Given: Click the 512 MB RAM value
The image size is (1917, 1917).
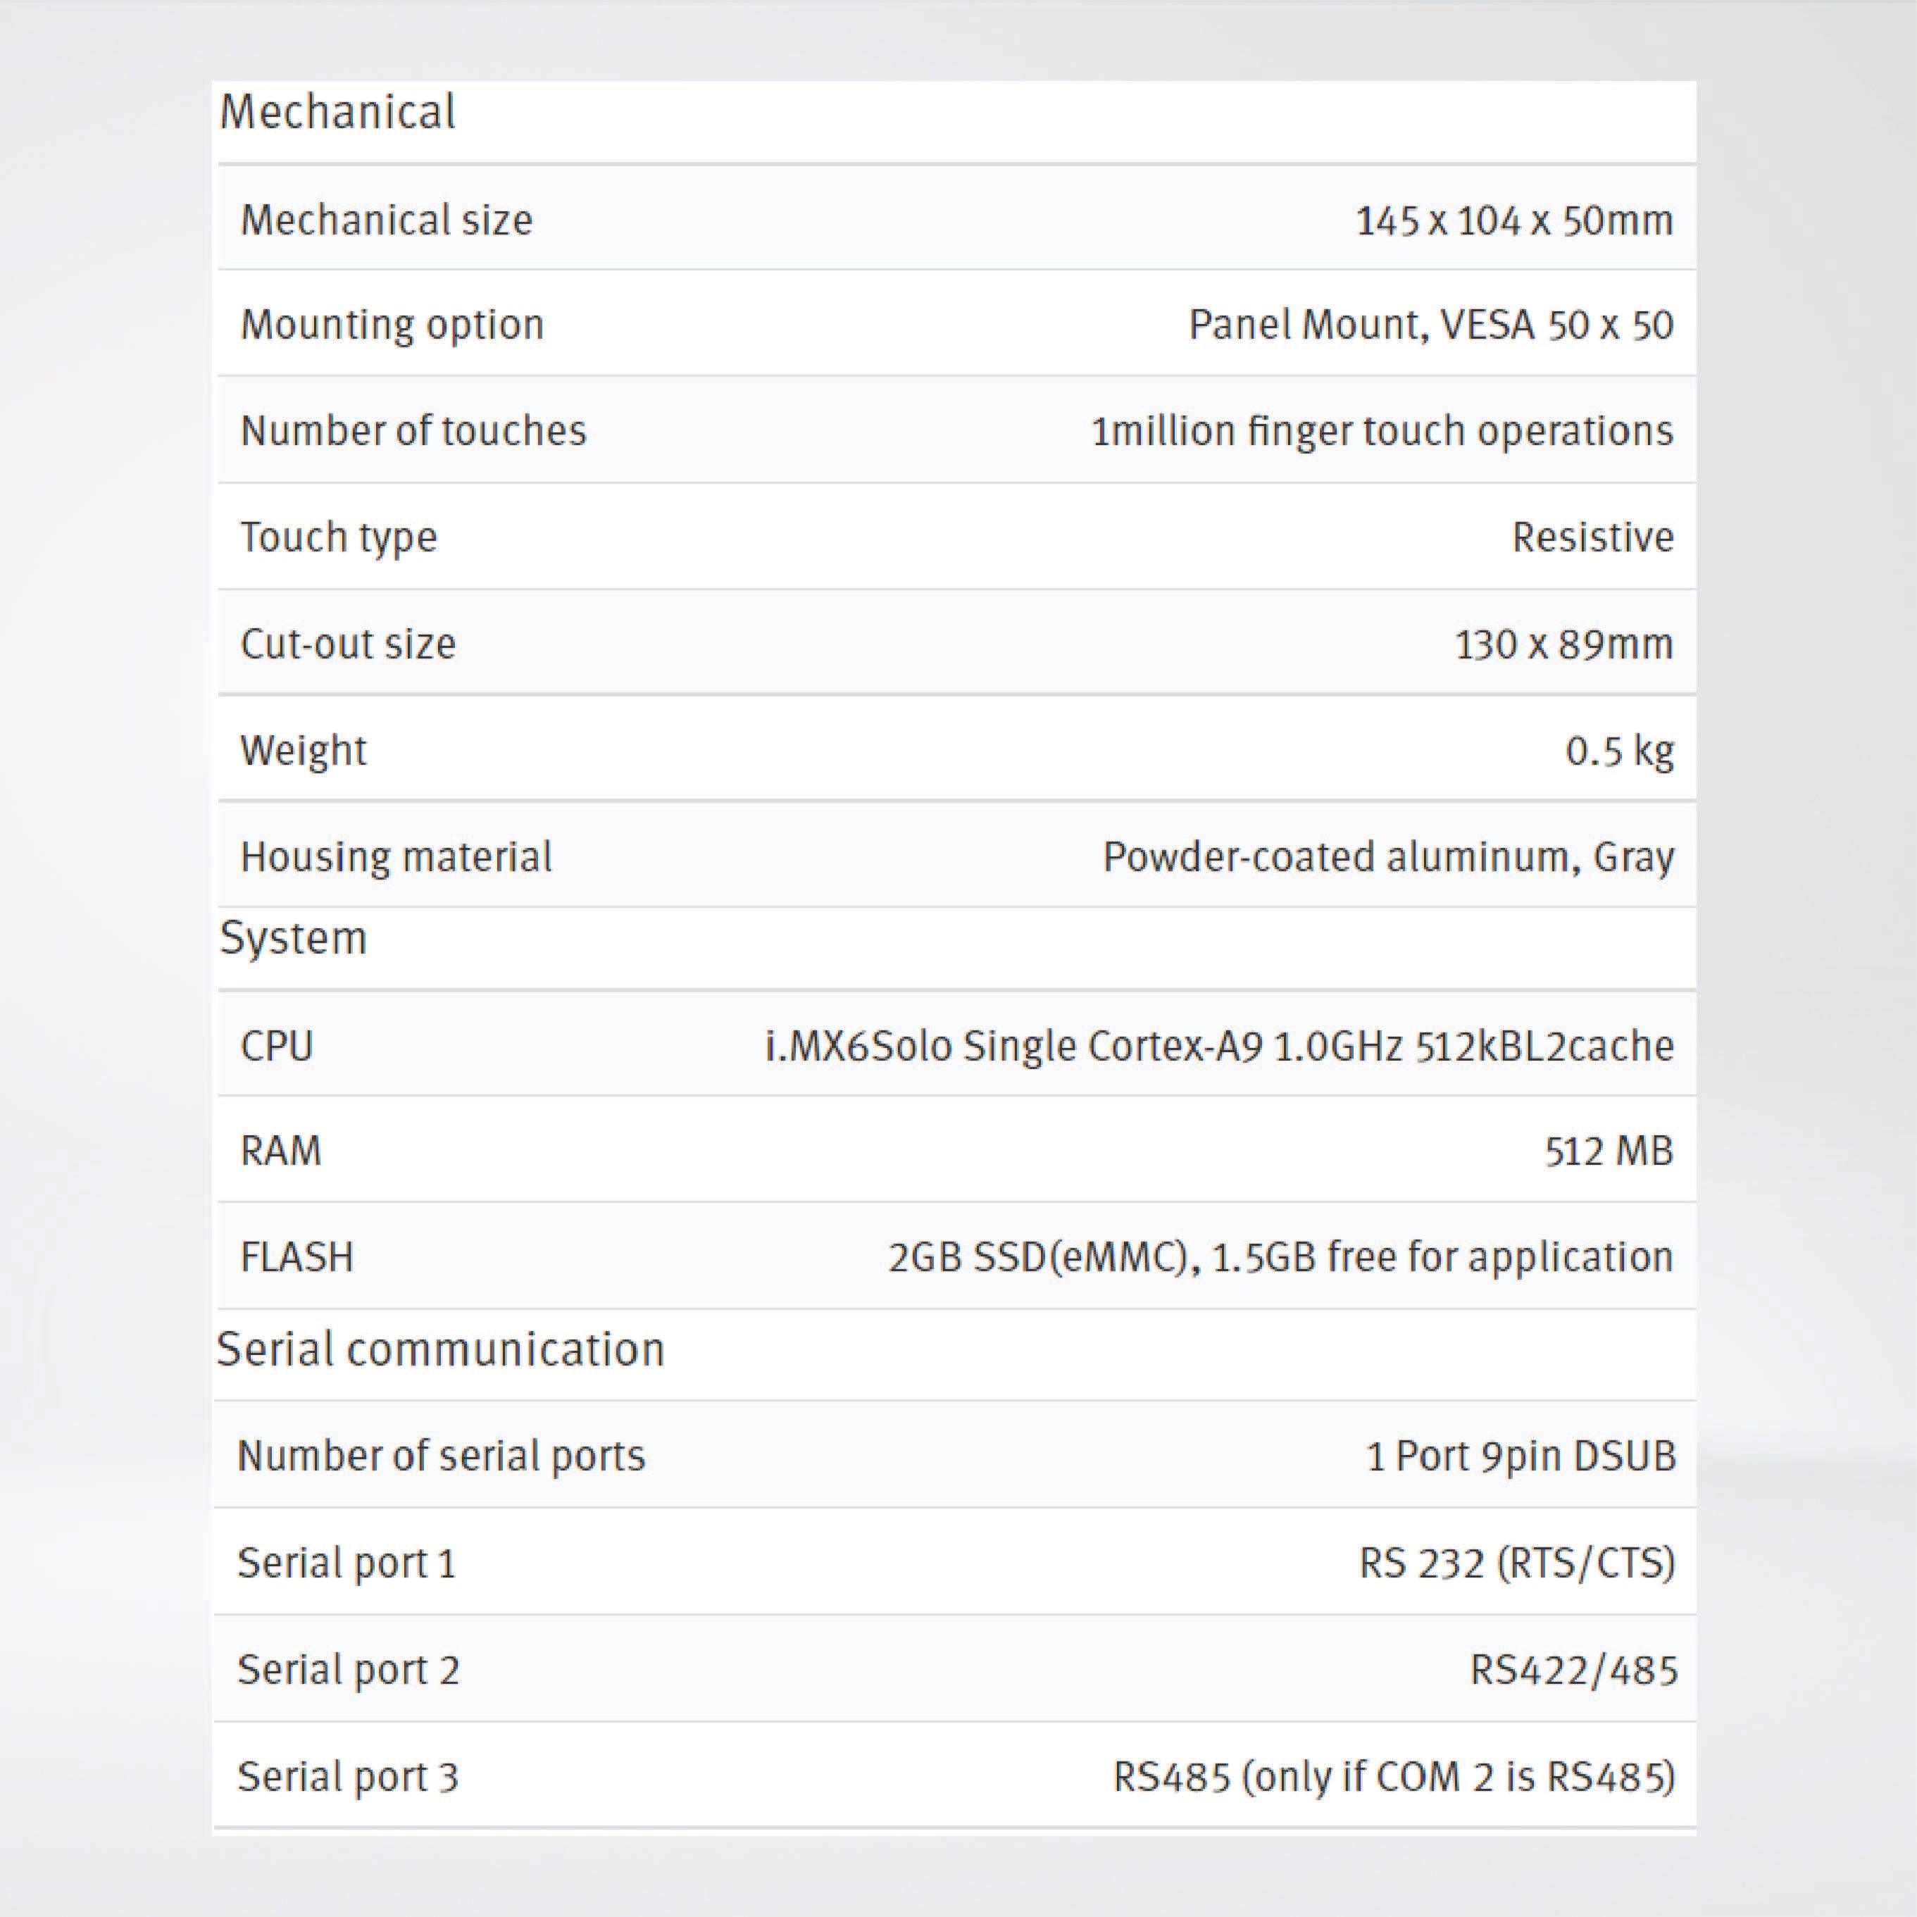Looking at the screenshot, I should pos(1609,1151).
